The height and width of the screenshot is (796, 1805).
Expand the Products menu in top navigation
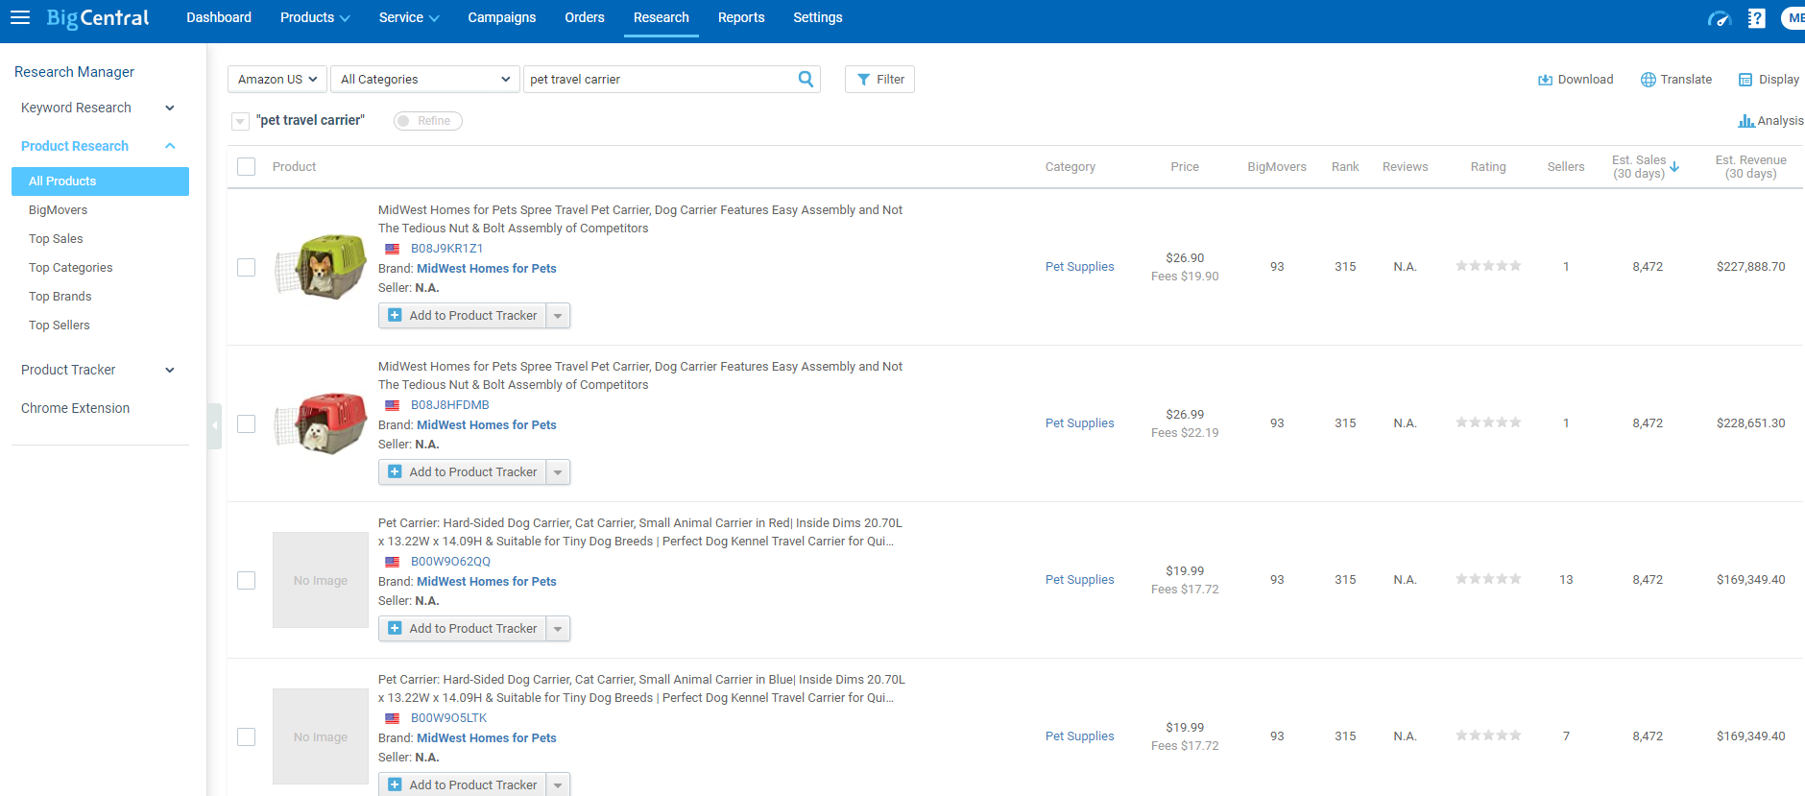coord(315,17)
